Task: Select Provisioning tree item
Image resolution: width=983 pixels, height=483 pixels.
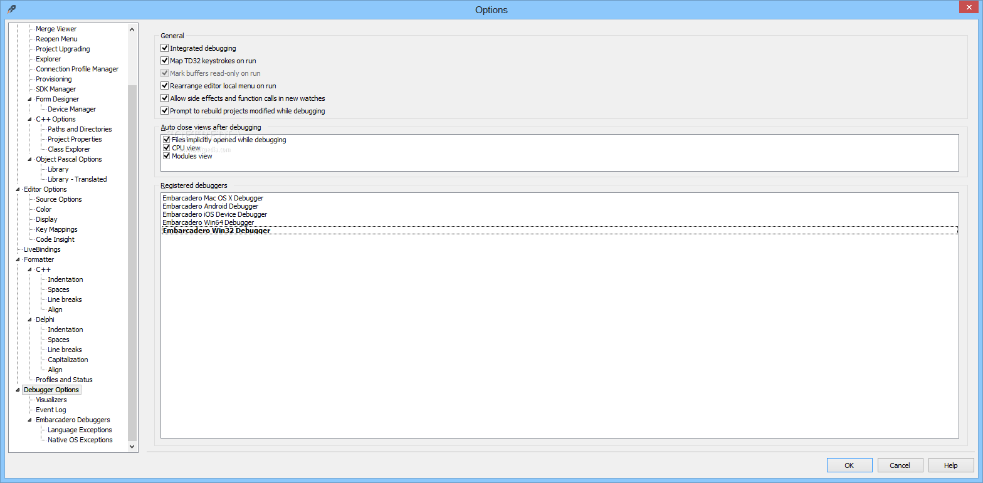Action: [x=54, y=79]
